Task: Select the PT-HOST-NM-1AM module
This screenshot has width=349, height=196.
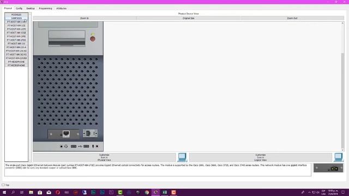Action: 16,22
